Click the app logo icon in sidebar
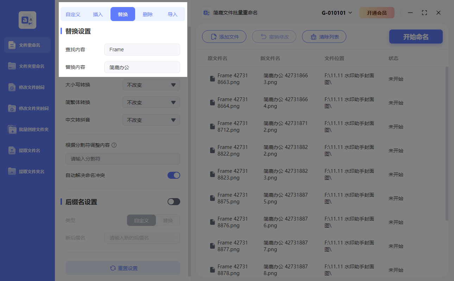Image resolution: width=454 pixels, height=281 pixels. coord(27,20)
